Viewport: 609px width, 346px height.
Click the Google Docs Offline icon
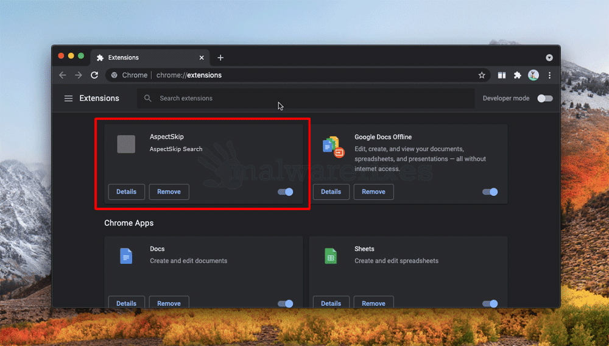coord(333,147)
